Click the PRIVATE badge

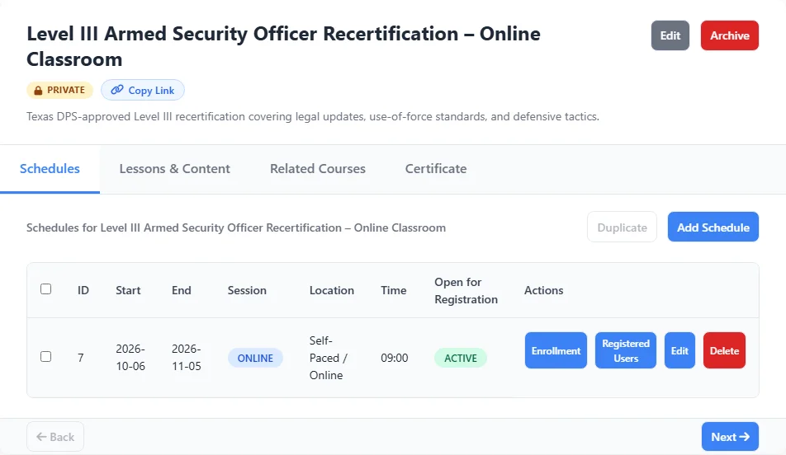(59, 90)
